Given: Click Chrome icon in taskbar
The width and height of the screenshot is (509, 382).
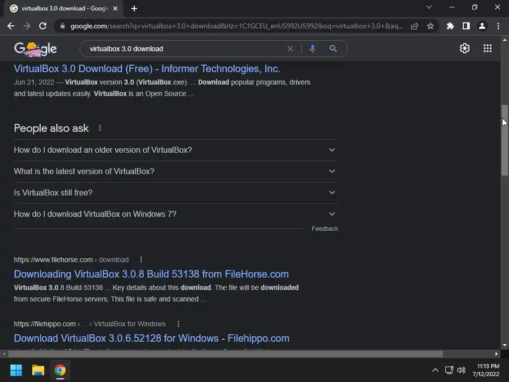Looking at the screenshot, I should [x=60, y=370].
